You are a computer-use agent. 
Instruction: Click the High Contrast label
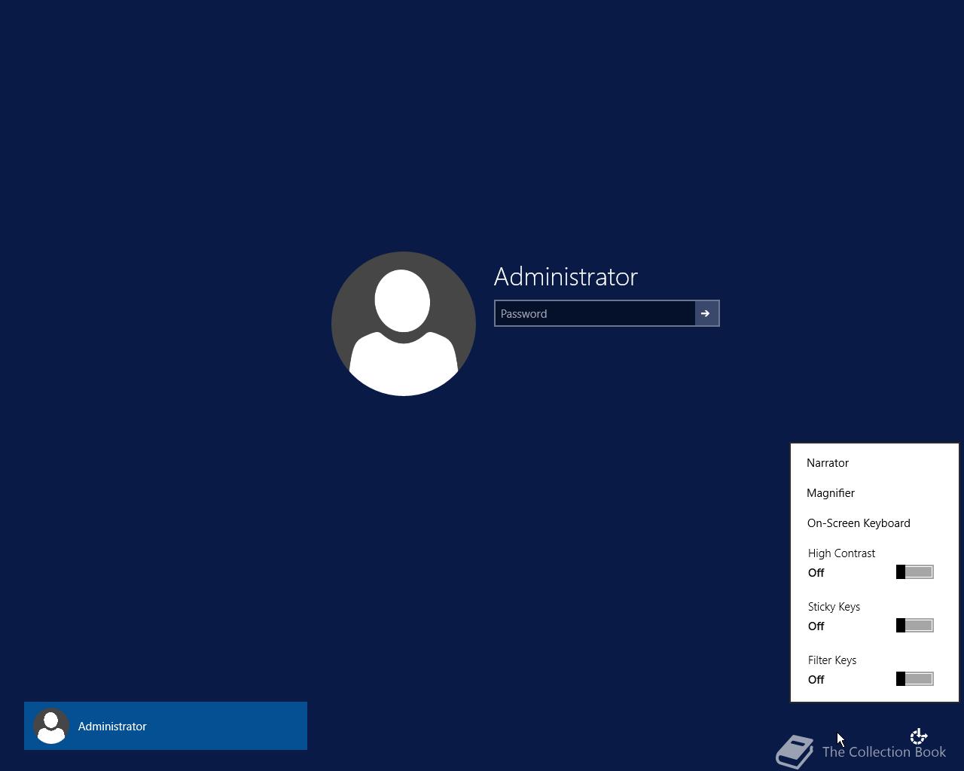tap(841, 553)
